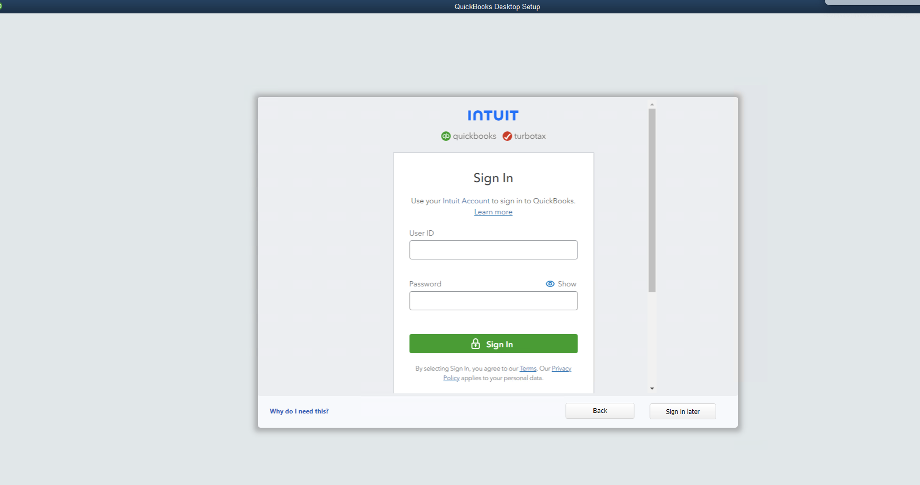
Task: Open the Learn more link
Action: [493, 212]
